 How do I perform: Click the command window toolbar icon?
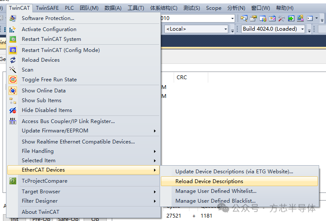310,18
